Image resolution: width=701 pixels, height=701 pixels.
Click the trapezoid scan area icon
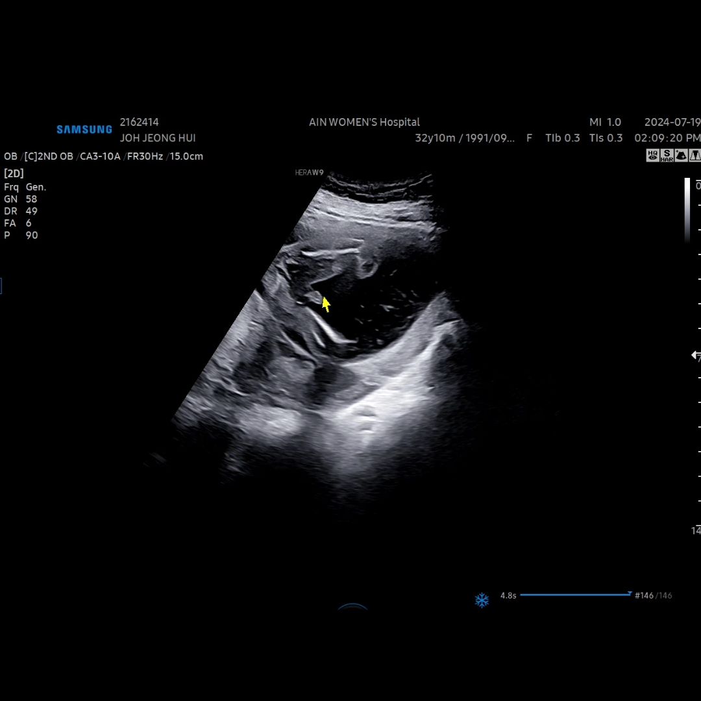click(x=695, y=155)
